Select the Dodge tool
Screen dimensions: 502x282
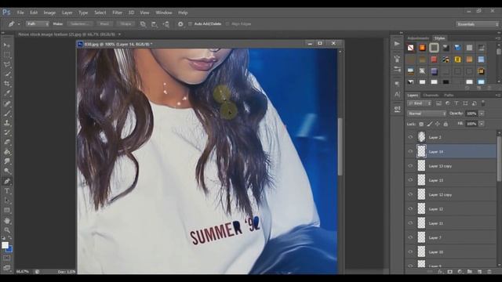click(7, 171)
